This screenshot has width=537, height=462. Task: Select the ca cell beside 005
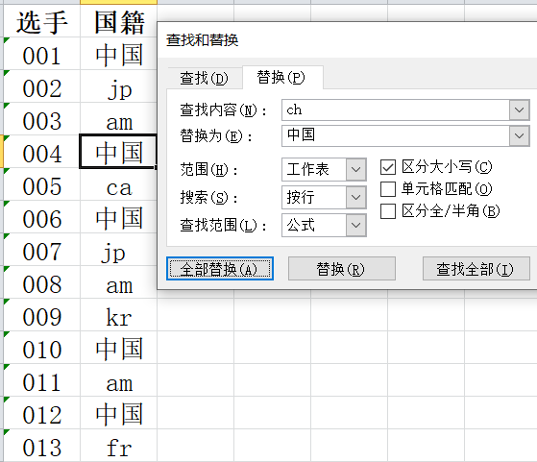[119, 185]
